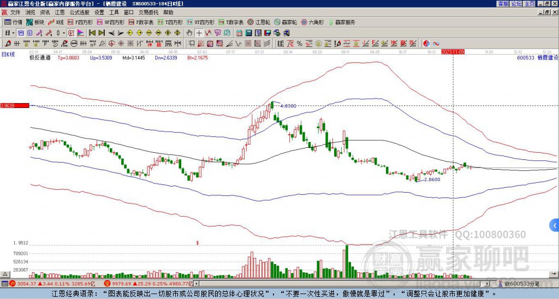Click the 4.8900 high price label
This screenshot has height=299, width=559.
(288, 106)
